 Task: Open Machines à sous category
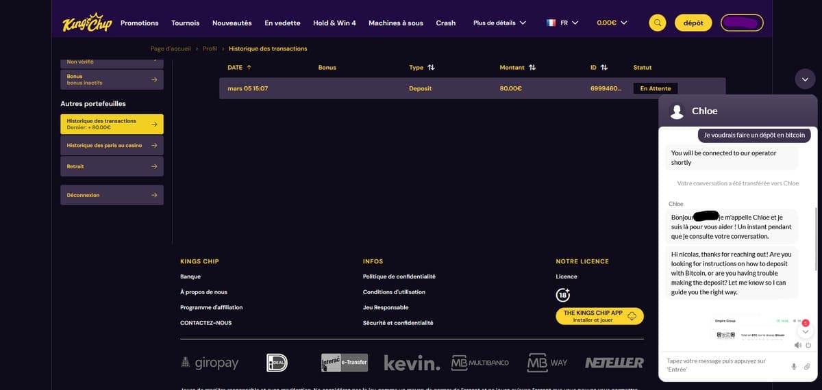[x=396, y=23]
